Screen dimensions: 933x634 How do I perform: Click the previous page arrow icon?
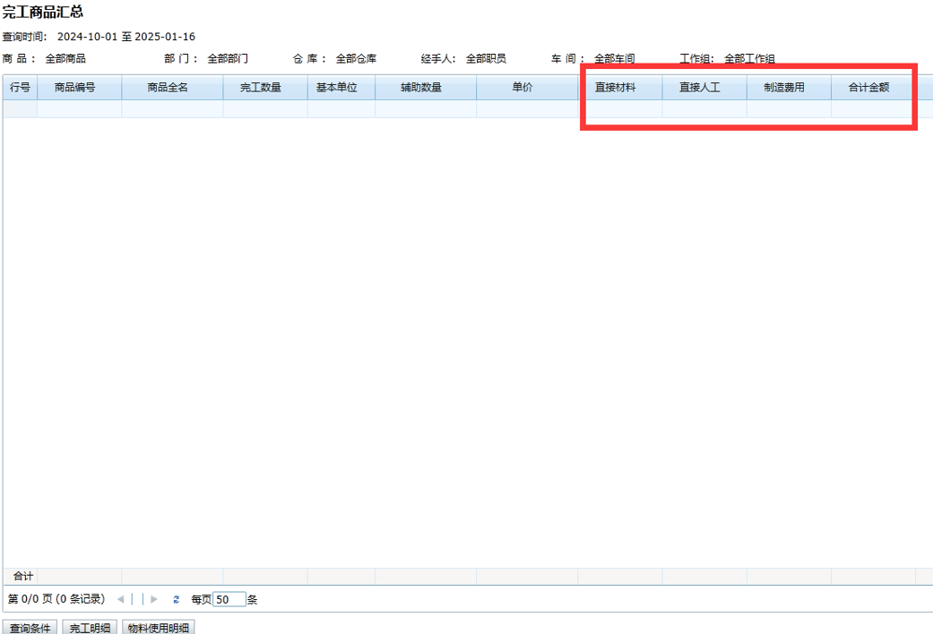(x=121, y=599)
